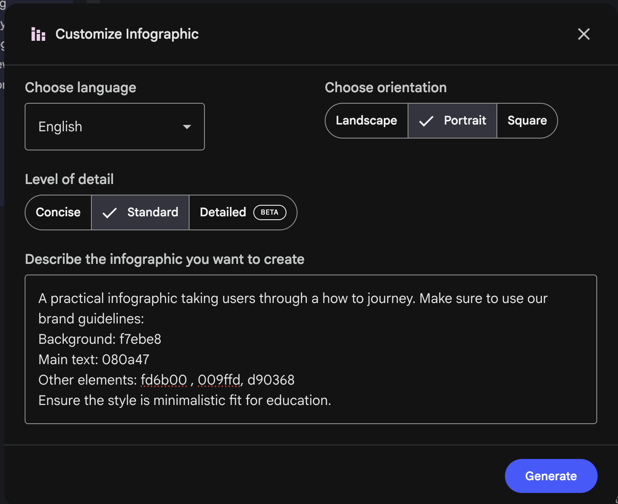
Task: Click the language dropdown arrow
Action: pos(187,127)
